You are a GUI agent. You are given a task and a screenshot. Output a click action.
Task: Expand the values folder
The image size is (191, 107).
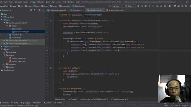click(4, 67)
